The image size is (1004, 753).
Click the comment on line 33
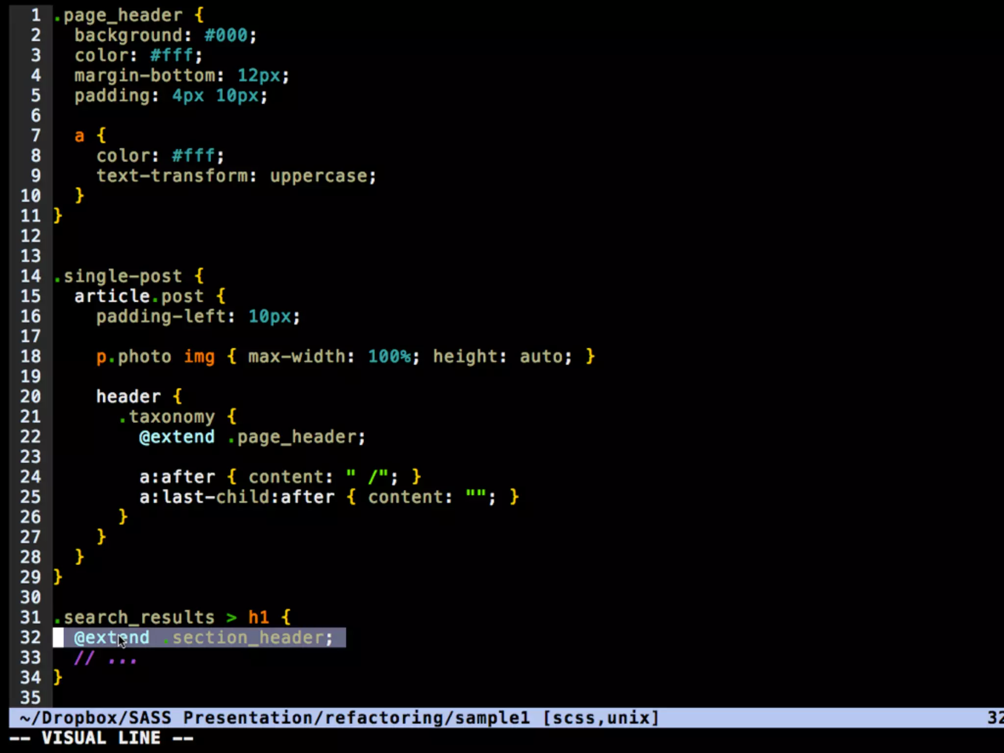coord(105,658)
